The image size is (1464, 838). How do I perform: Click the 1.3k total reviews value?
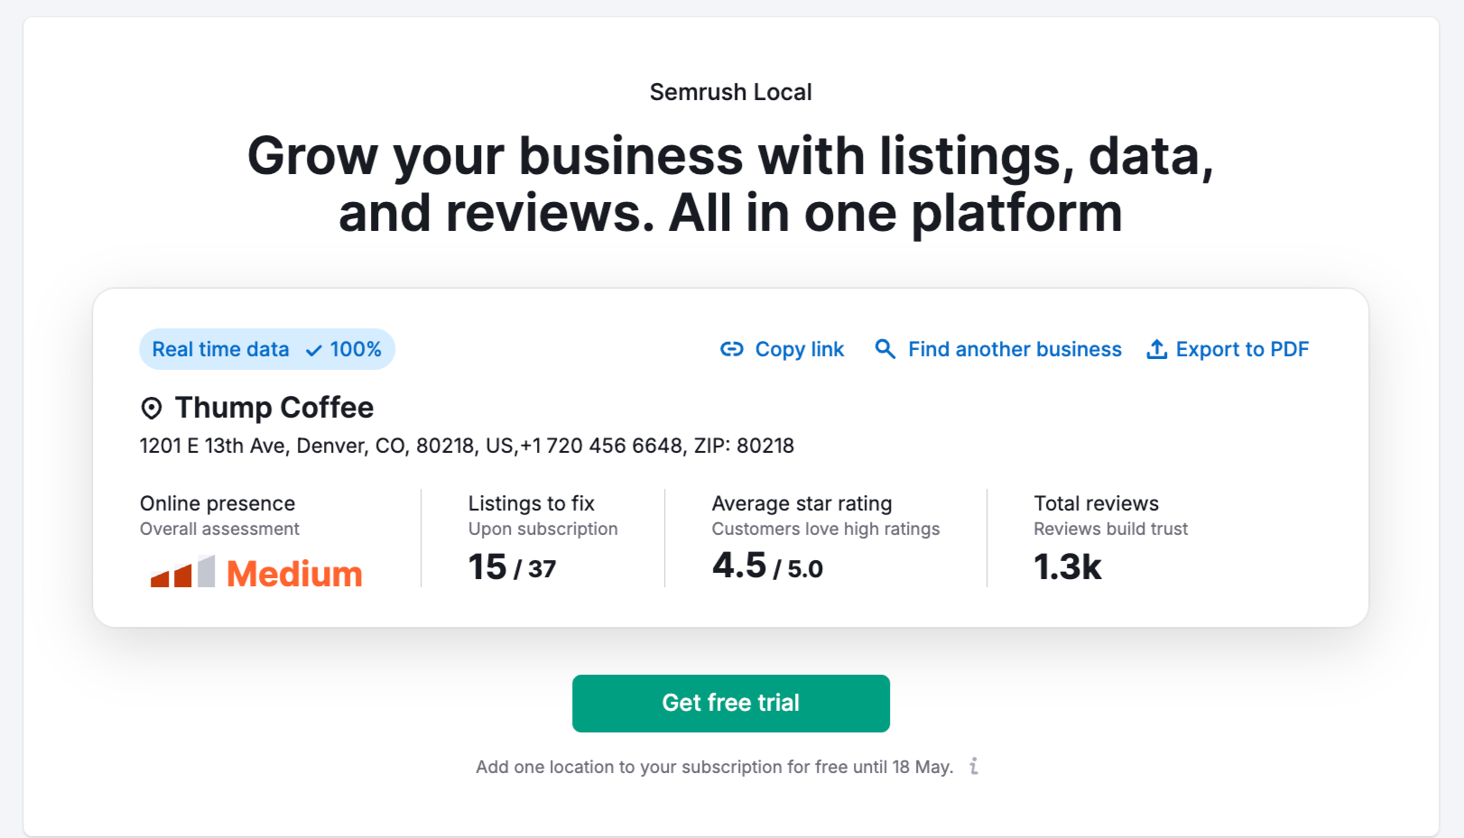click(1068, 567)
